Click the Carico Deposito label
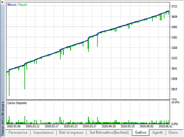Screen dimensions: 184x138 point(17,103)
